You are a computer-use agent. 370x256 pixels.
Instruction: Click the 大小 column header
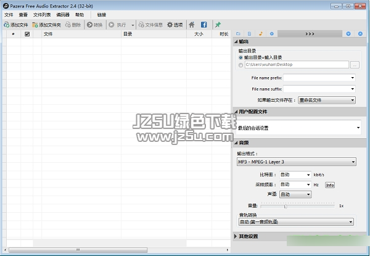click(199, 34)
